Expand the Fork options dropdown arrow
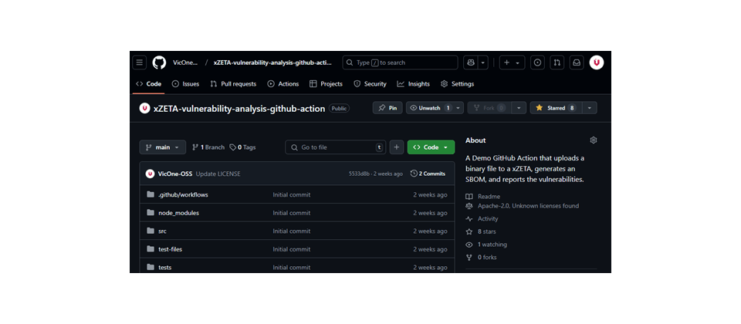The image size is (741, 324). point(519,108)
